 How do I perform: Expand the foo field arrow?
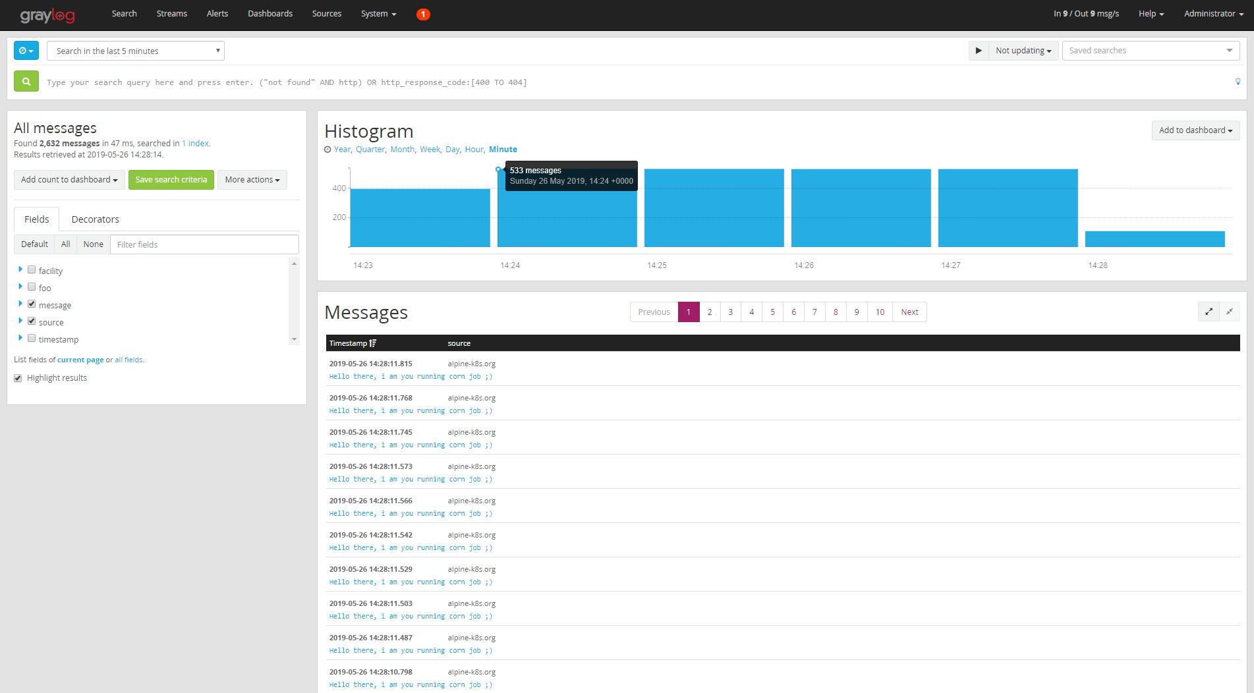20,287
